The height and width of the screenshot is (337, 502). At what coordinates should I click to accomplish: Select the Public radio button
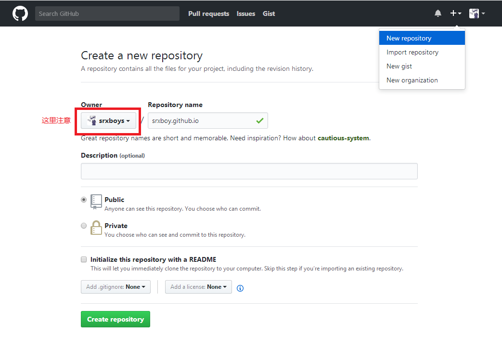84,200
